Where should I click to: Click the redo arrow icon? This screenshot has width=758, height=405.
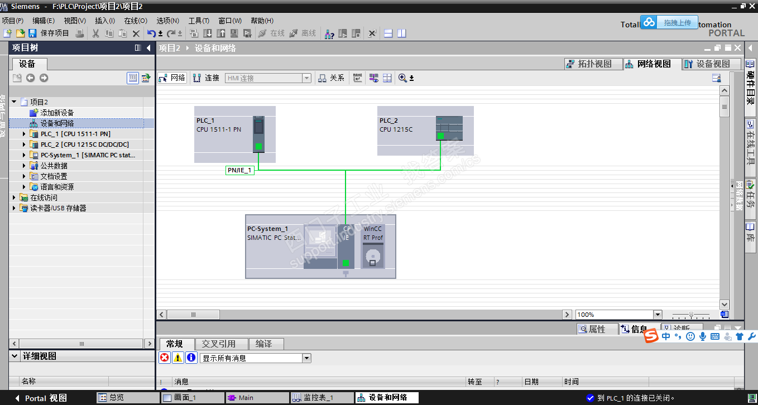point(171,33)
